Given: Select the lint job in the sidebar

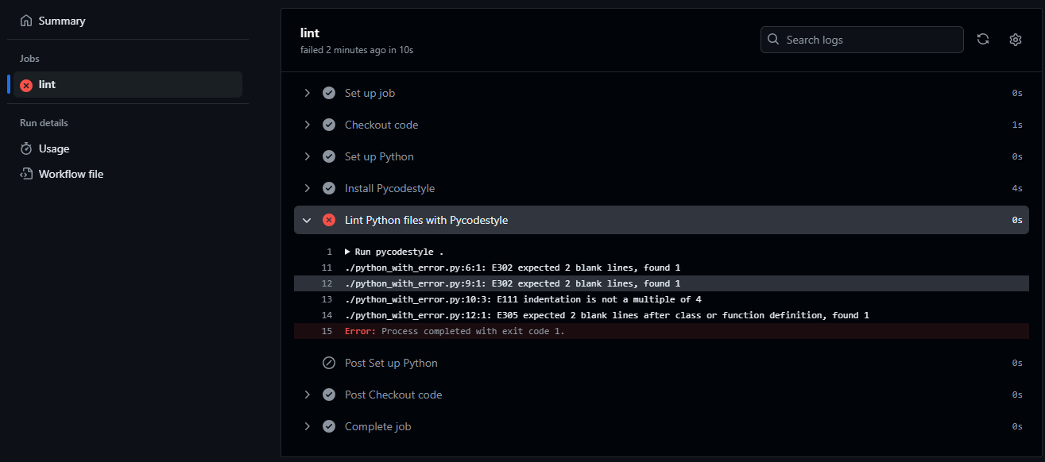Looking at the screenshot, I should (46, 84).
